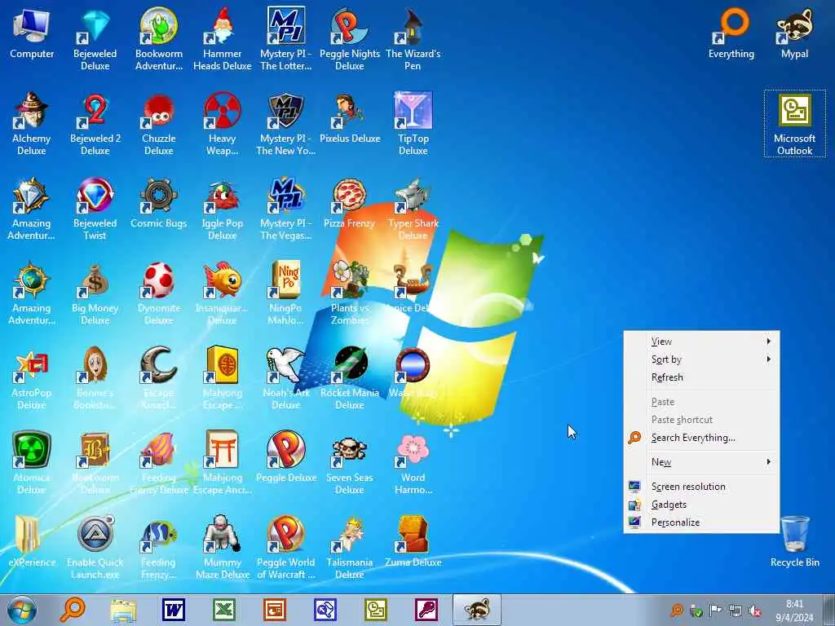The height and width of the screenshot is (626, 835).
Task: Click Noah's Ark Deluxe icon
Action: click(286, 377)
